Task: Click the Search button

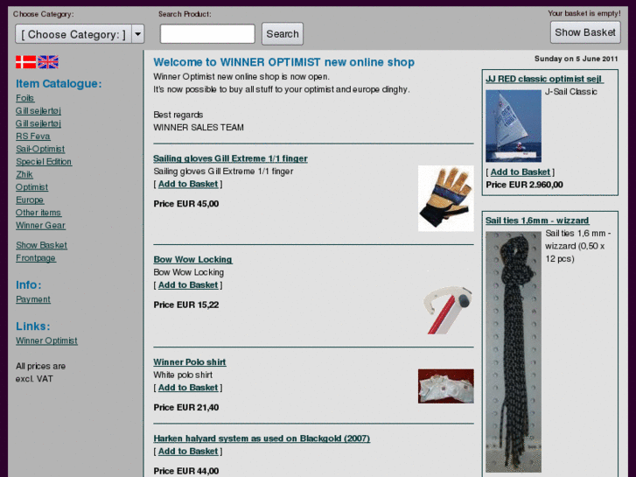Action: [x=283, y=33]
